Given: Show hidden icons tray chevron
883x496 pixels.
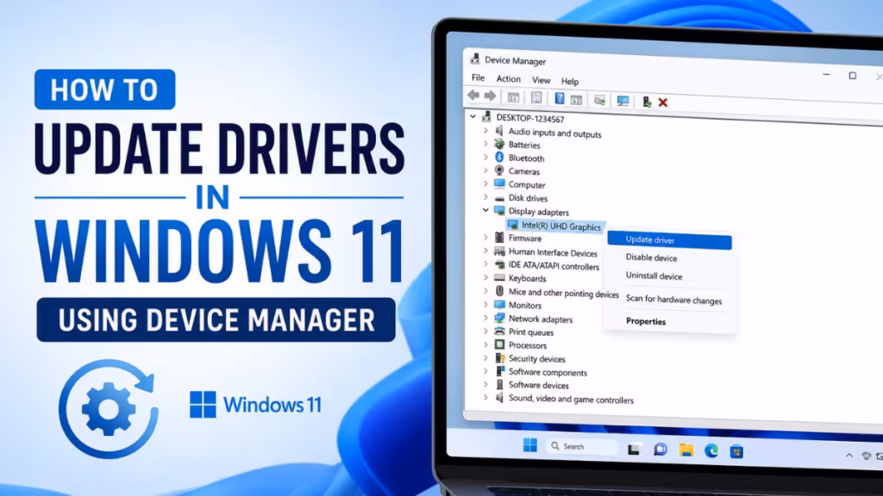Looking at the screenshot, I should (849, 456).
